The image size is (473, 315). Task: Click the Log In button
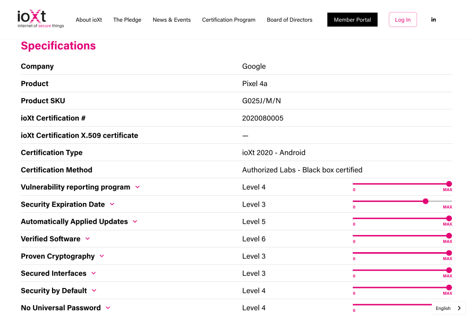pos(403,20)
